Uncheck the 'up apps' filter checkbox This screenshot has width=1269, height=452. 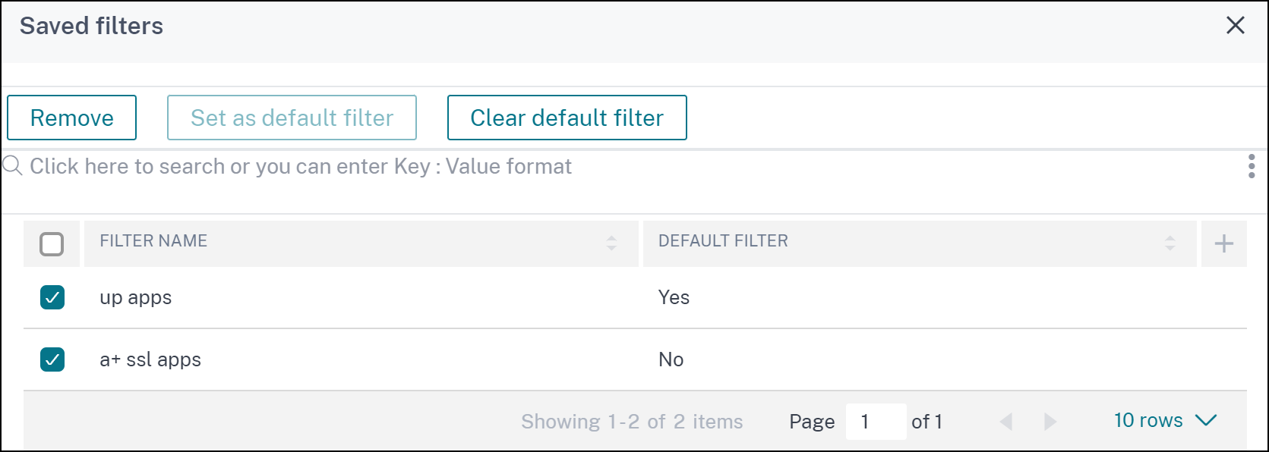(x=52, y=297)
